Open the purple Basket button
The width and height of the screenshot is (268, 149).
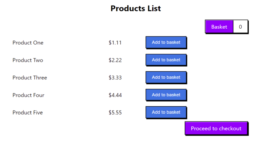(x=219, y=27)
